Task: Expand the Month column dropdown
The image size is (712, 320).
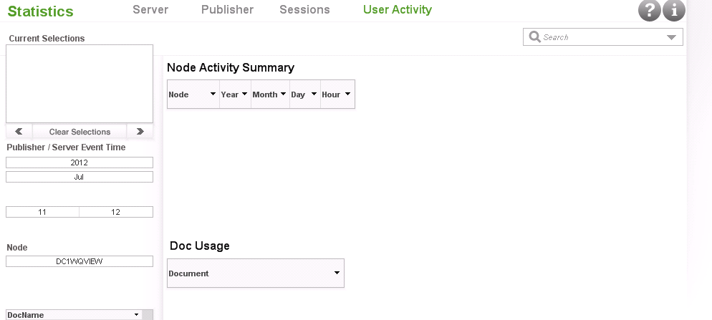Action: coord(283,94)
